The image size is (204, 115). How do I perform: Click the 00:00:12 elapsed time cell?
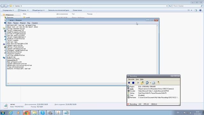point(154,104)
